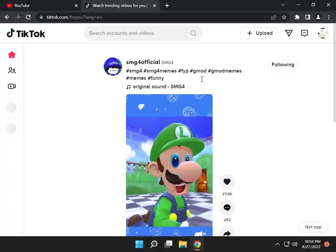Open the Windows Start menu

tap(139, 244)
